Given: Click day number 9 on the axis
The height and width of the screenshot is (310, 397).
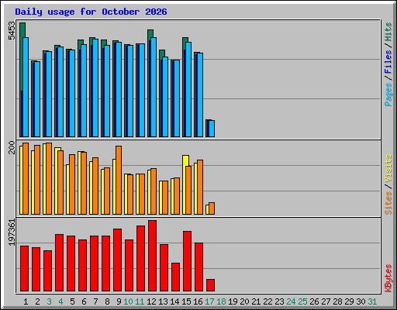Looking at the screenshot, I should click(x=119, y=301).
